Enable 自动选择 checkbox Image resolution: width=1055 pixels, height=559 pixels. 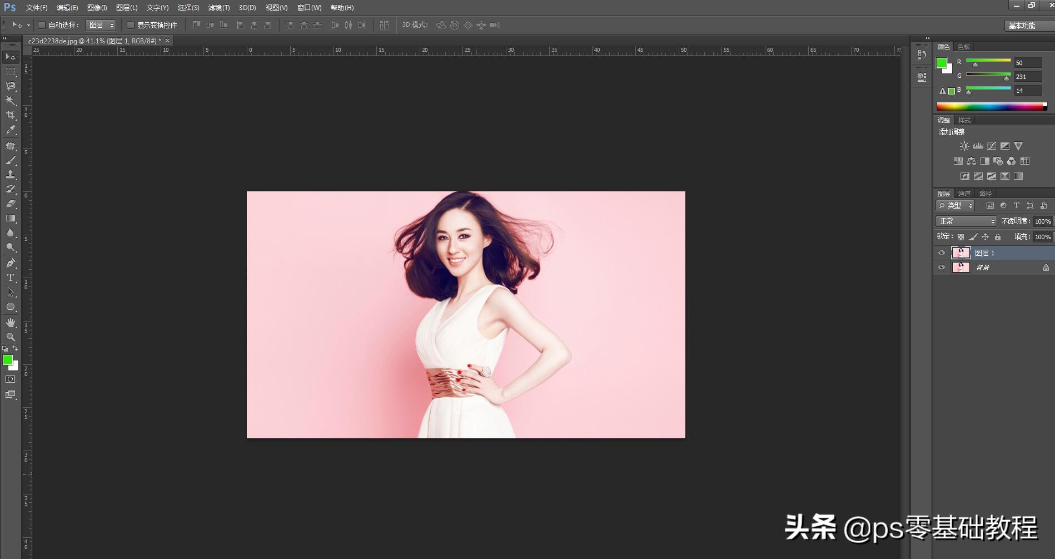[42, 25]
